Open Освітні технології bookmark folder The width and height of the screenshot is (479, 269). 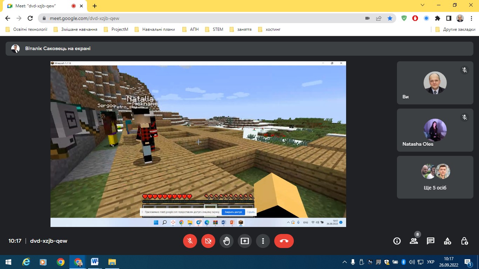[x=26, y=29]
